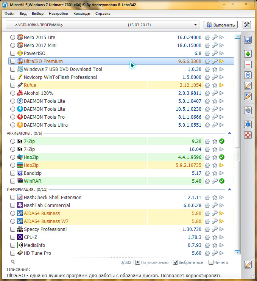The width and height of the screenshot is (257, 281).
Task: Open the blue info icon in sidebar
Action: (x=248, y=124)
